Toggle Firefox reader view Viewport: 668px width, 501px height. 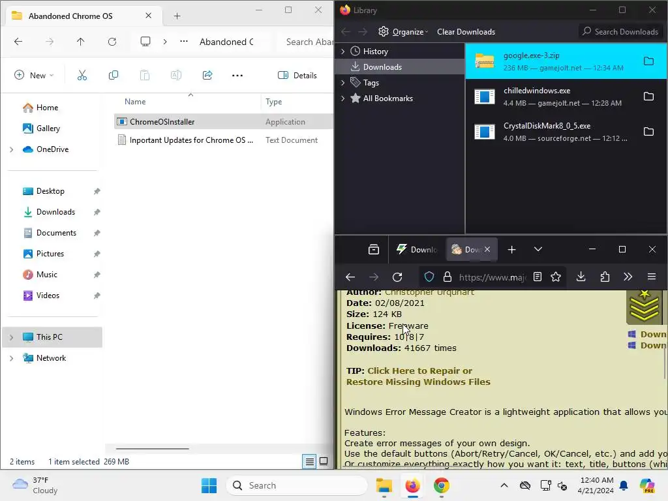click(x=538, y=277)
